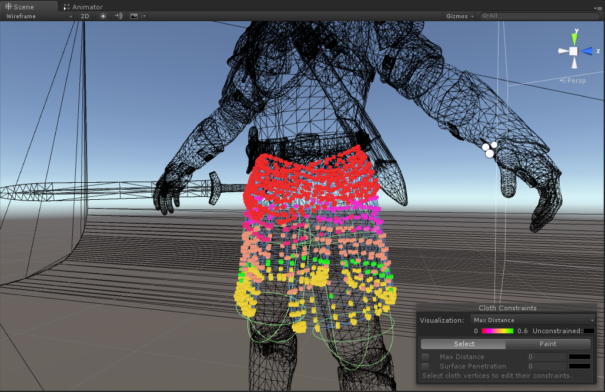Click the white spheres gizmo near the hand
The image size is (605, 392).
489,150
